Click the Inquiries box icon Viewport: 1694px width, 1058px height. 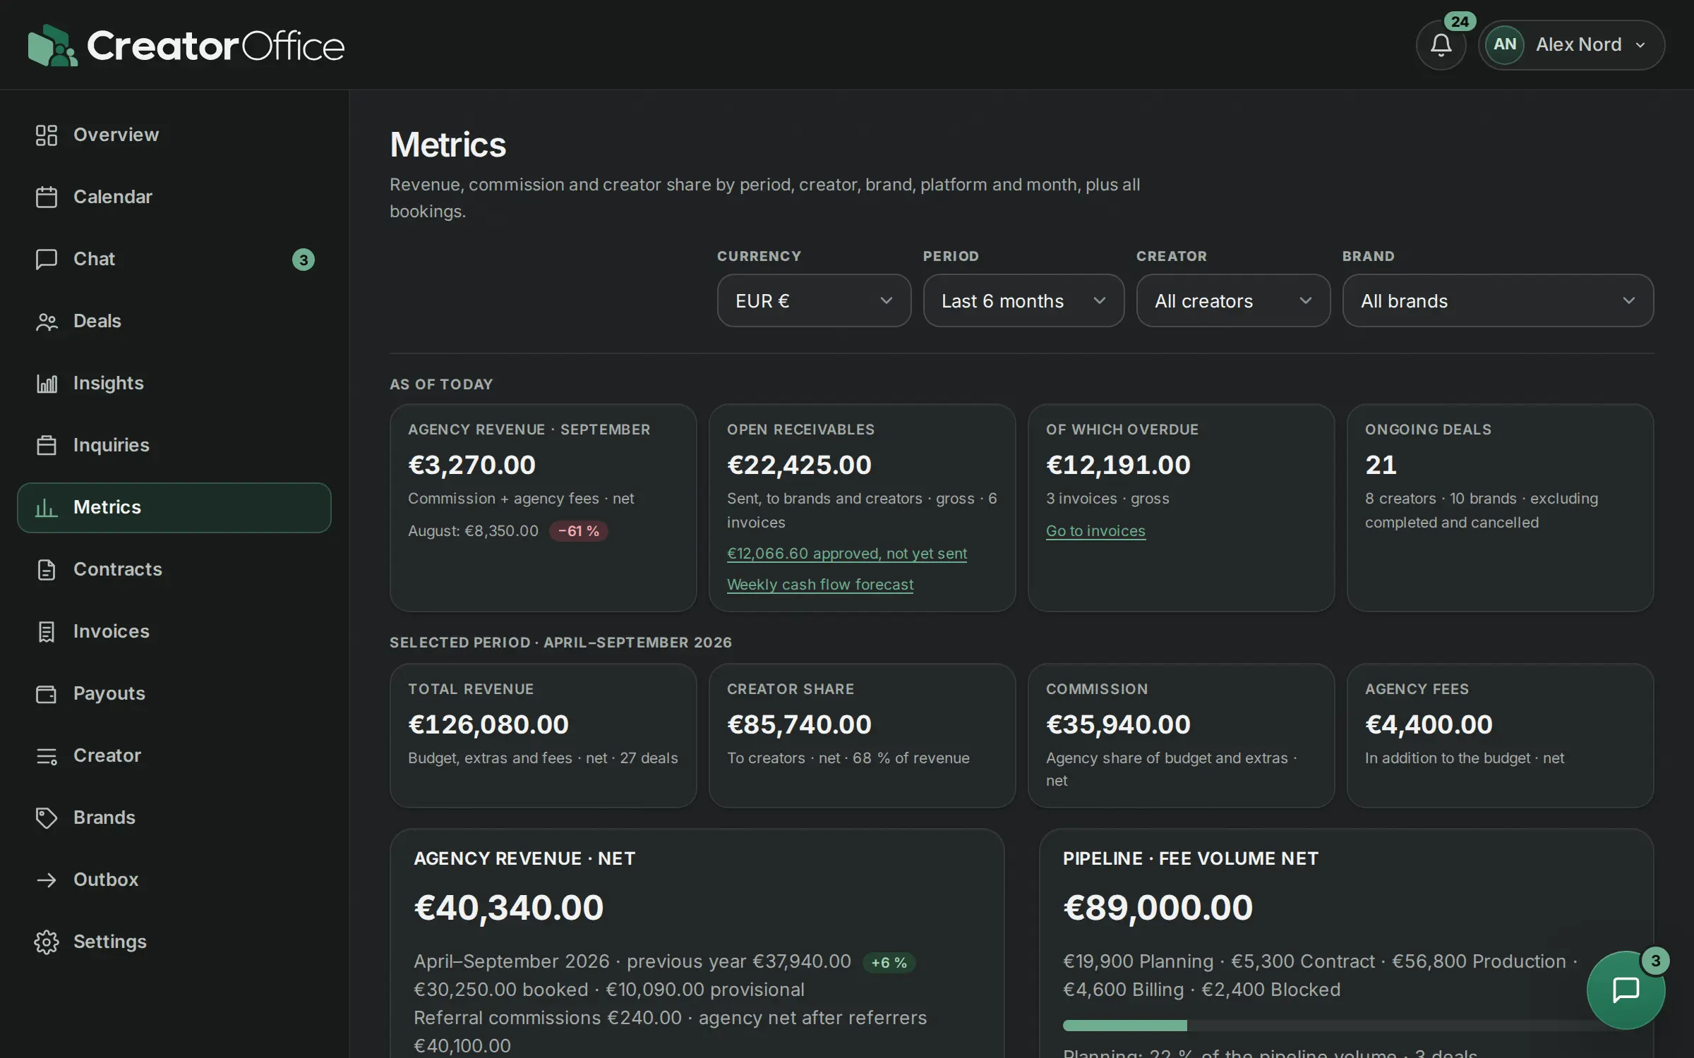pos(47,445)
